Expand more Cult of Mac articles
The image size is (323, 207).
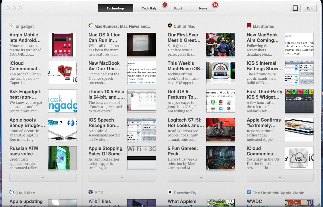pos(201,177)
